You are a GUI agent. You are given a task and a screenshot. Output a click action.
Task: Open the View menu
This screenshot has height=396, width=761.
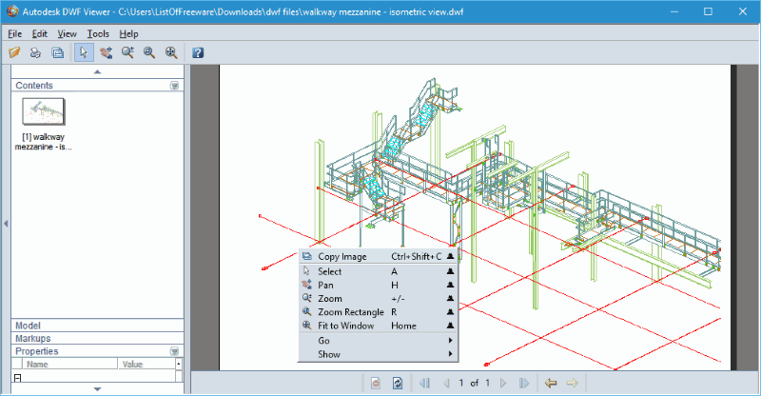pos(67,33)
